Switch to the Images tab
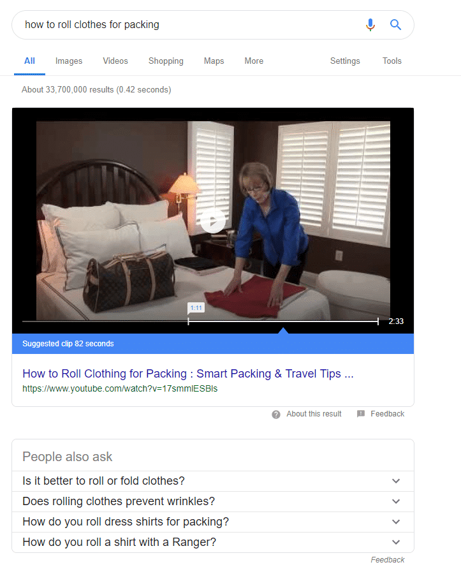The image size is (461, 574). tap(69, 61)
